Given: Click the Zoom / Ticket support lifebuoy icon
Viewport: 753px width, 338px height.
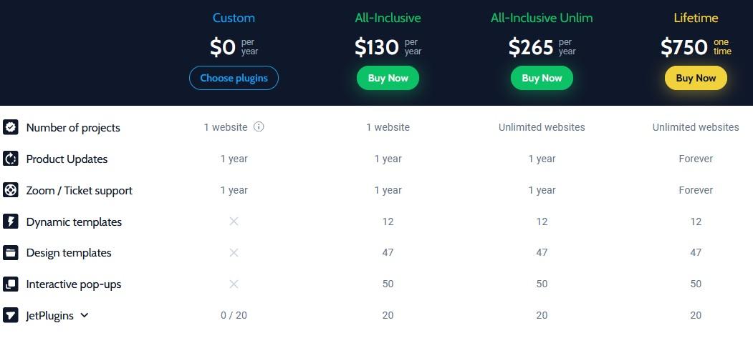Looking at the screenshot, I should coord(11,190).
